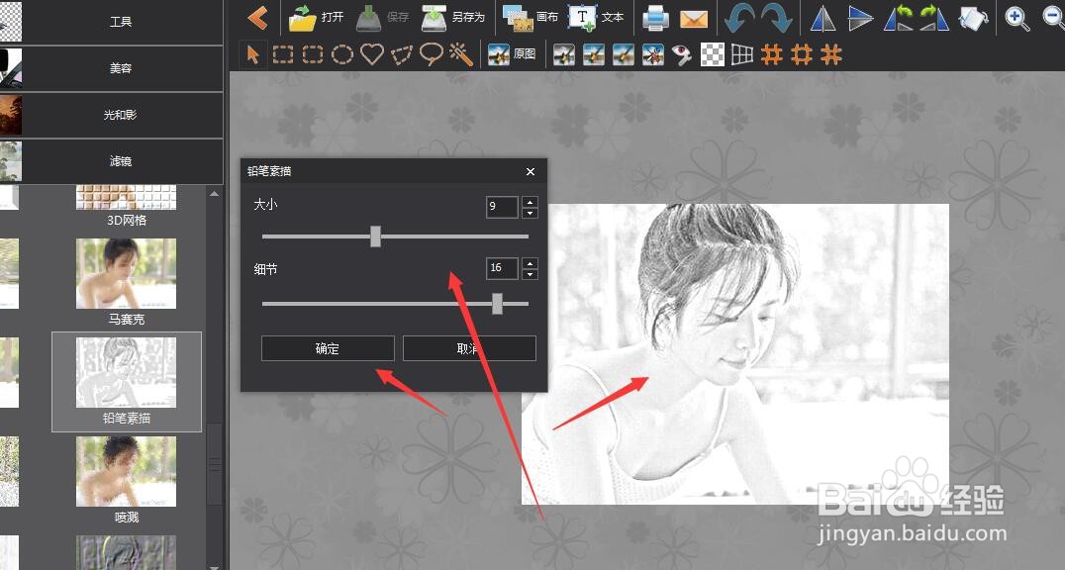The width and height of the screenshot is (1065, 570).
Task: Apply the 3D网格 filter thumbnail
Action: tap(127, 198)
